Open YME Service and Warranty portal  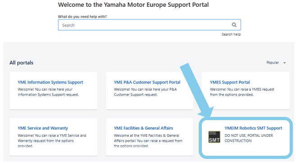pyautogui.click(x=43, y=128)
